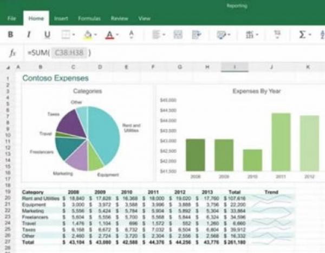Select the Freelancers row label
This screenshot has height=253, width=325.
(35, 217)
